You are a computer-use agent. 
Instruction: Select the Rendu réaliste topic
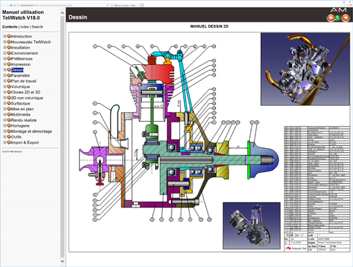pyautogui.click(x=24, y=120)
